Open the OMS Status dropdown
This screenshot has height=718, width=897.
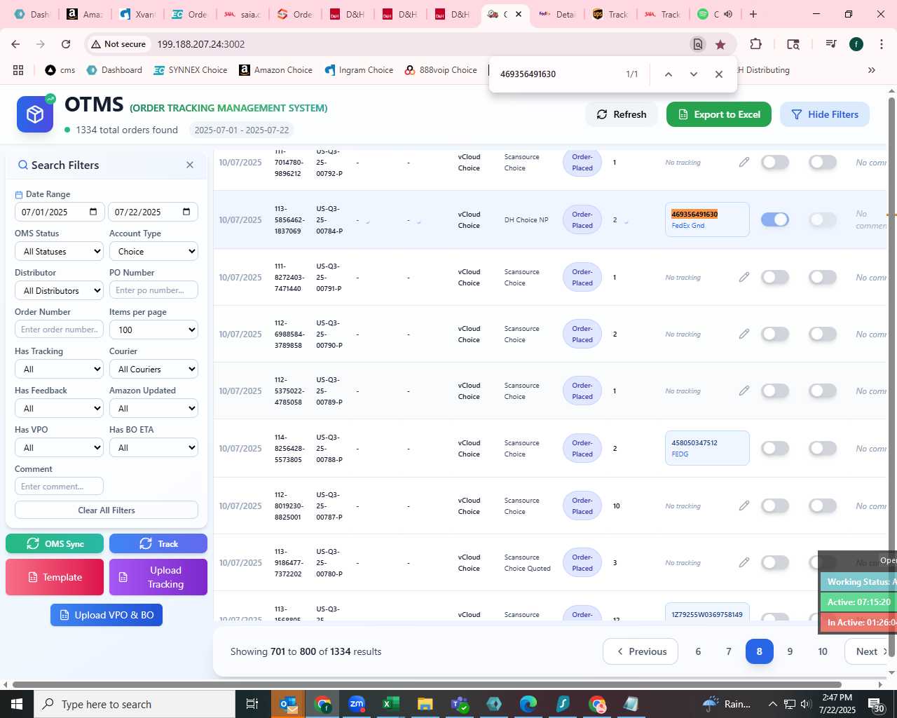pos(59,251)
